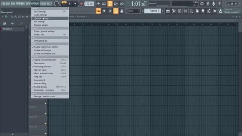Select Pattern 1 in the picker list
242x136 pixels.
click(x=12, y=29)
